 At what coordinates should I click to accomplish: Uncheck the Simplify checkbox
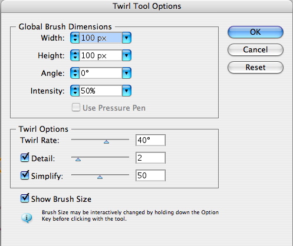point(25,175)
